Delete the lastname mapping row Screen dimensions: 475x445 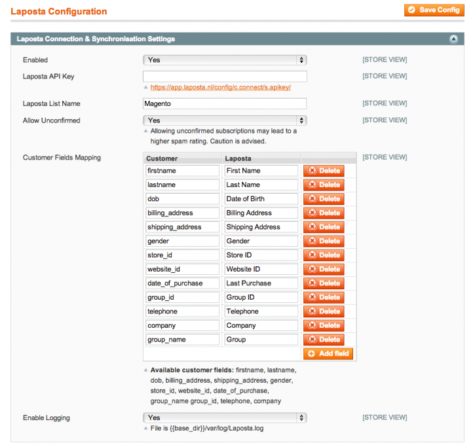pos(324,185)
